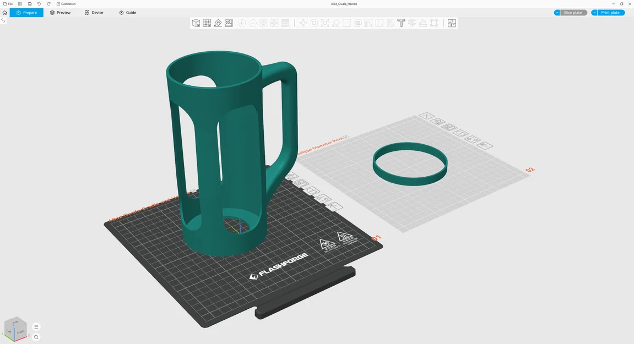Open the Calibration menu
This screenshot has height=344, width=634.
click(66, 4)
